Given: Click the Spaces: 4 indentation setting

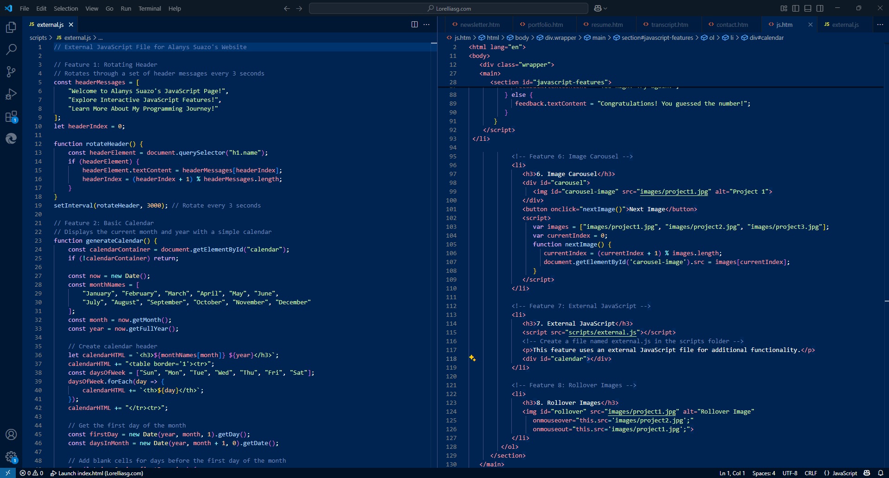Looking at the screenshot, I should (x=763, y=473).
